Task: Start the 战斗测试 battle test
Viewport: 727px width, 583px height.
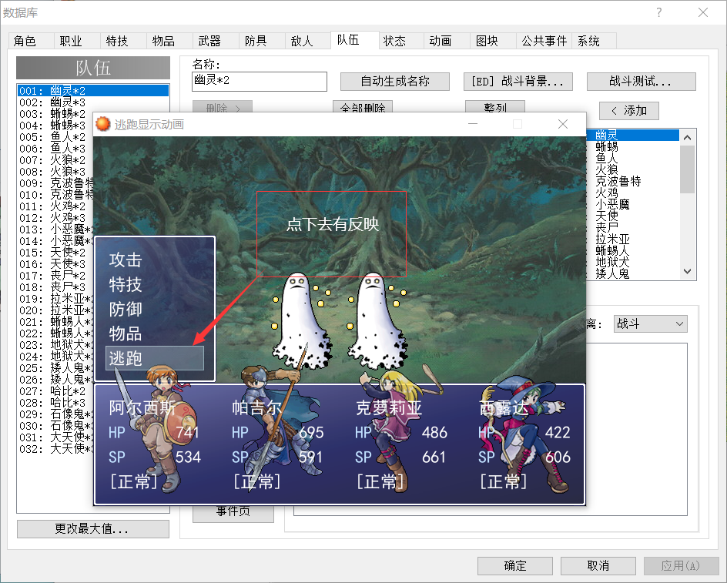Action: pyautogui.click(x=642, y=82)
